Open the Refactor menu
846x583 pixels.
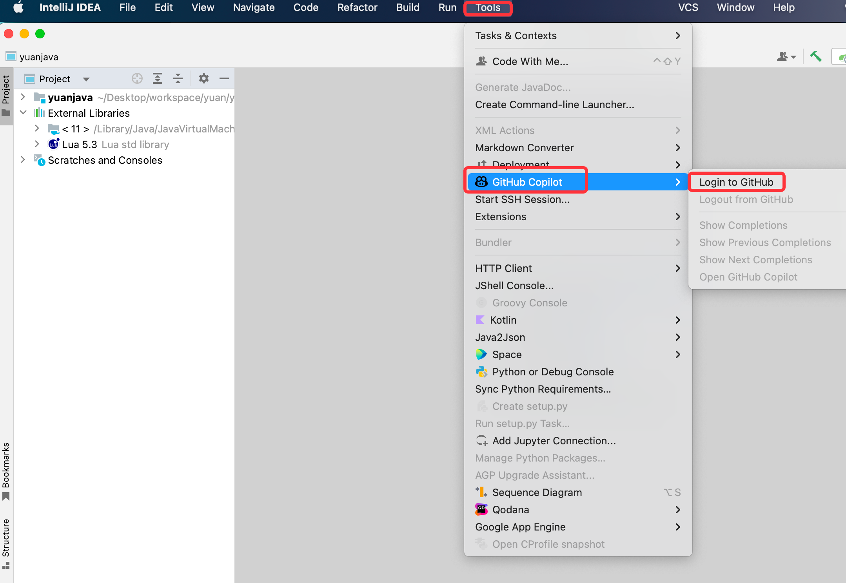[357, 7]
